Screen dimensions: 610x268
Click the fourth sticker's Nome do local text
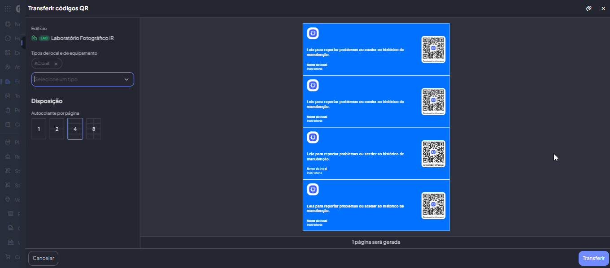point(317,220)
